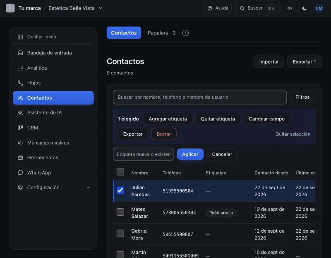Click the Quitar selección link
This screenshot has height=258, width=331.
click(293, 134)
